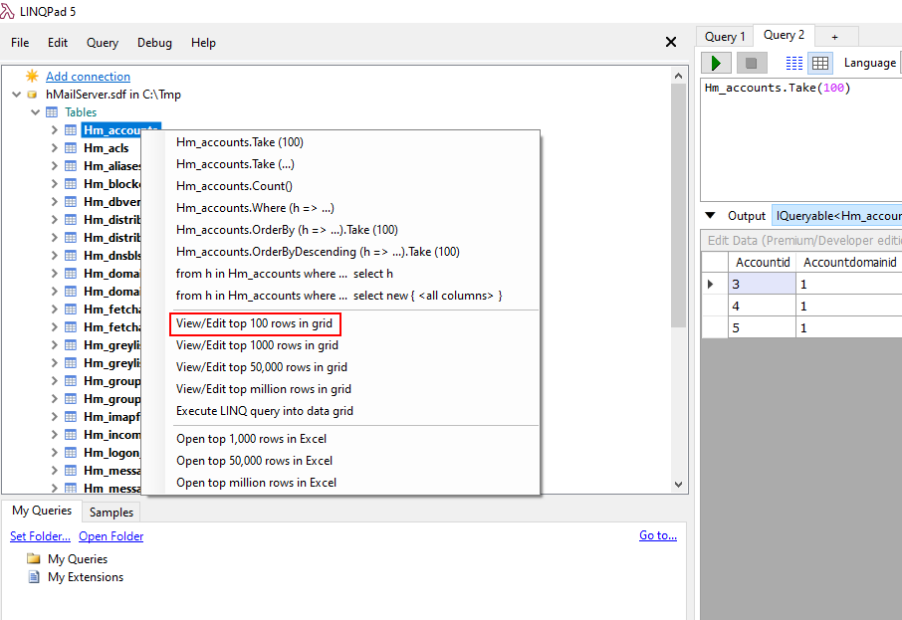Expand the Hm_dbversion table node

(54, 202)
